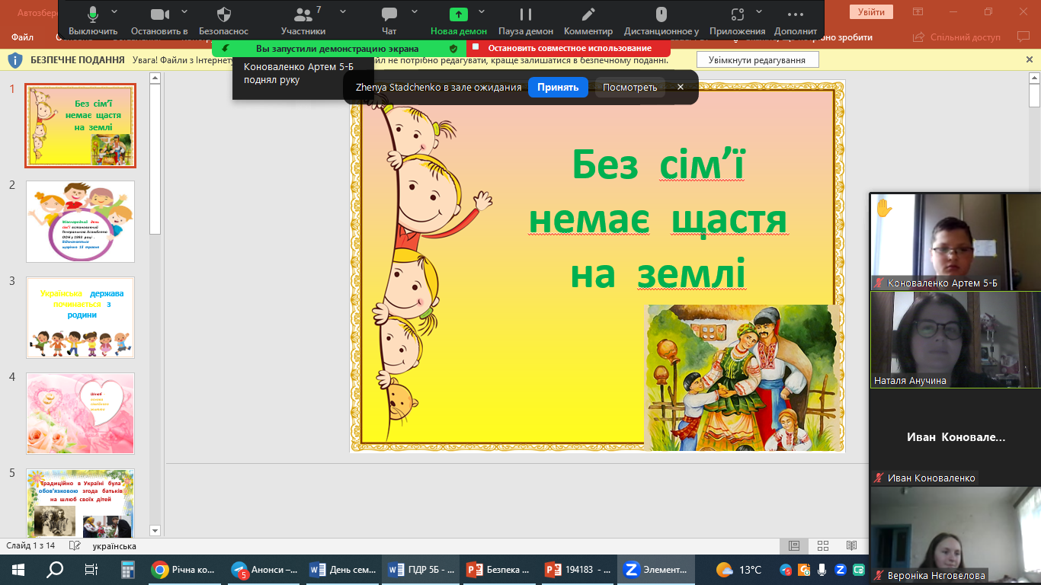1041x585 pixels.
Task: Select slide 3 thumbnail about Ukrainian state
Action: click(81, 318)
